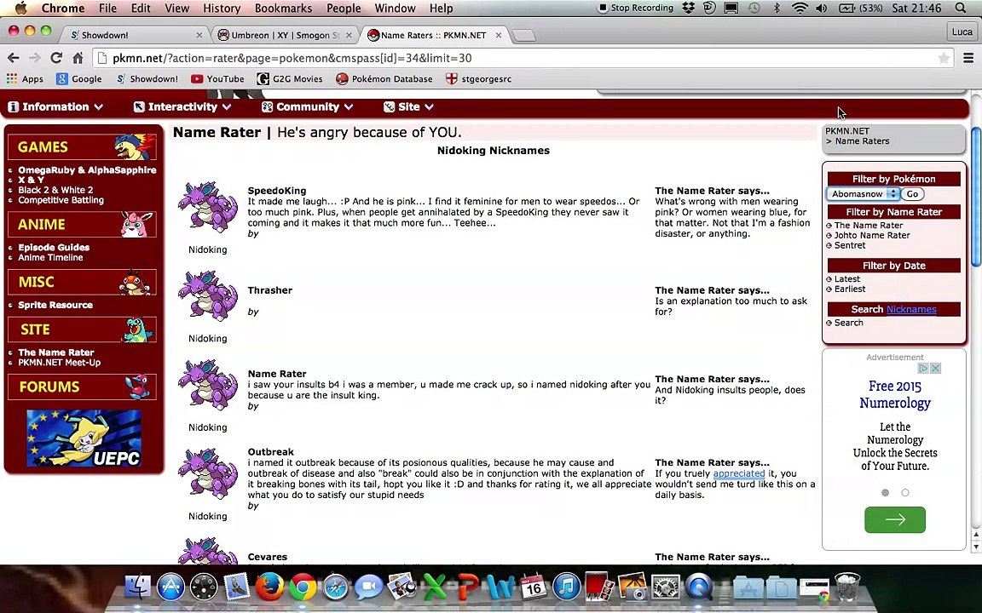Click the Nidoking sprite beside SpeedoKing
Viewport: 982px width, 613px height.
pos(207,207)
